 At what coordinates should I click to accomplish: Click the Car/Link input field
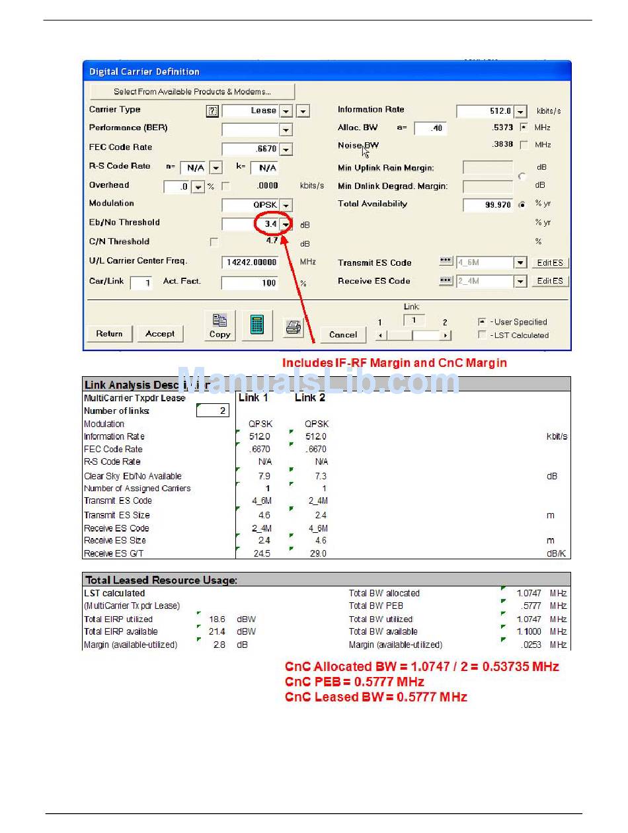[x=141, y=283]
